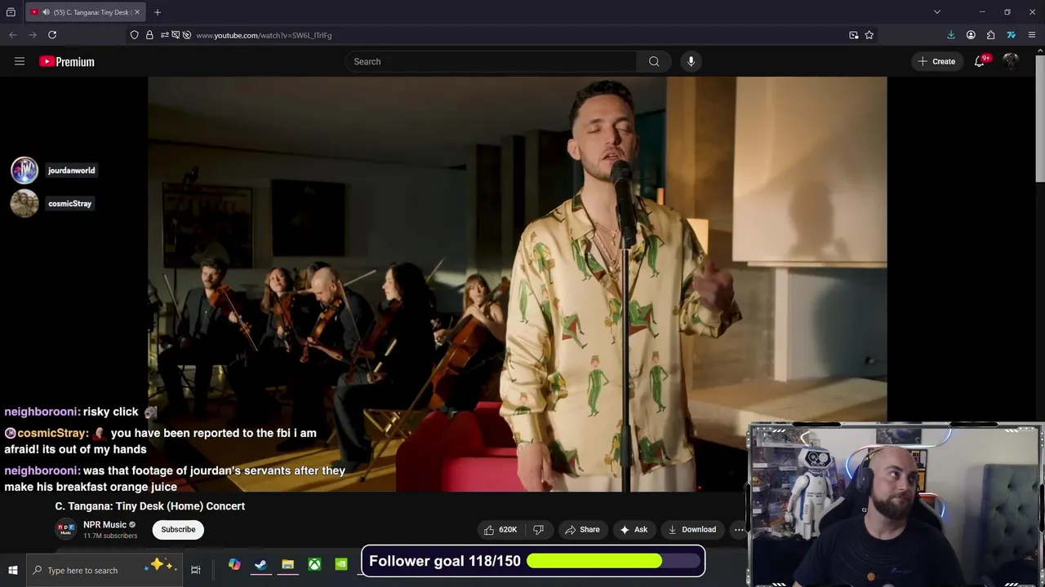This screenshot has width=1045, height=587.
Task: Launch Copilot from the taskbar
Action: (234, 565)
